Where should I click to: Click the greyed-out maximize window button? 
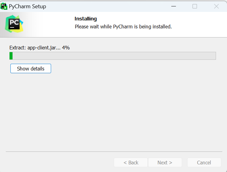195,6
